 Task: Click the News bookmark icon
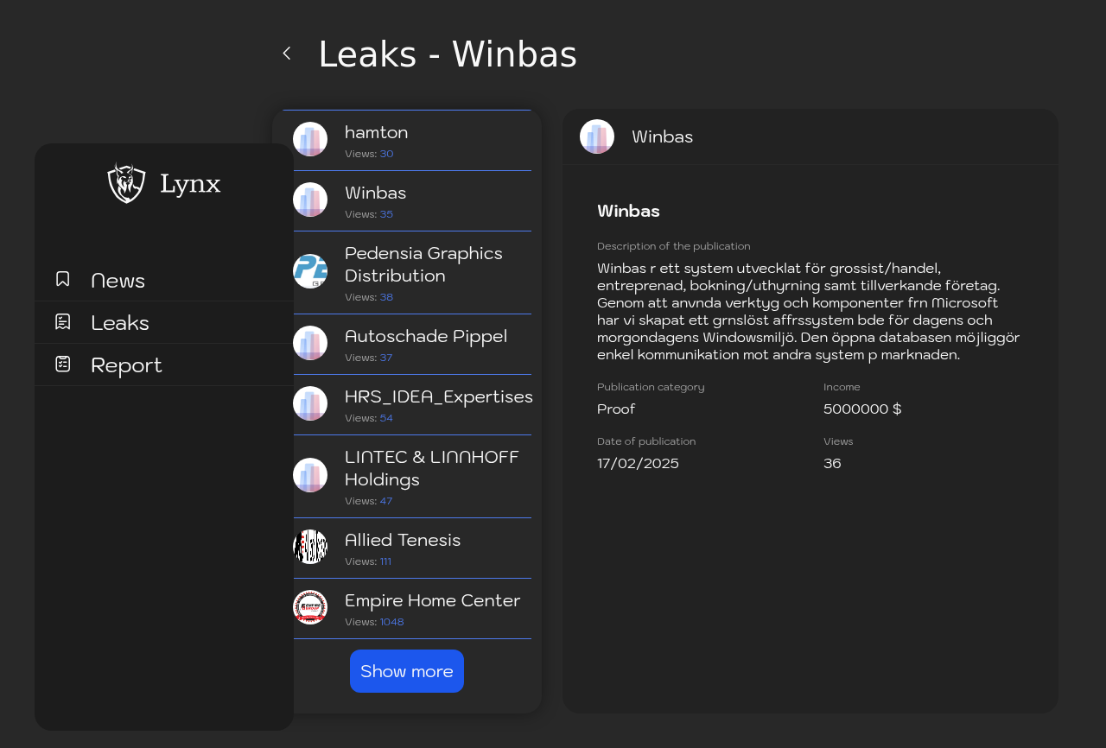pyautogui.click(x=63, y=279)
